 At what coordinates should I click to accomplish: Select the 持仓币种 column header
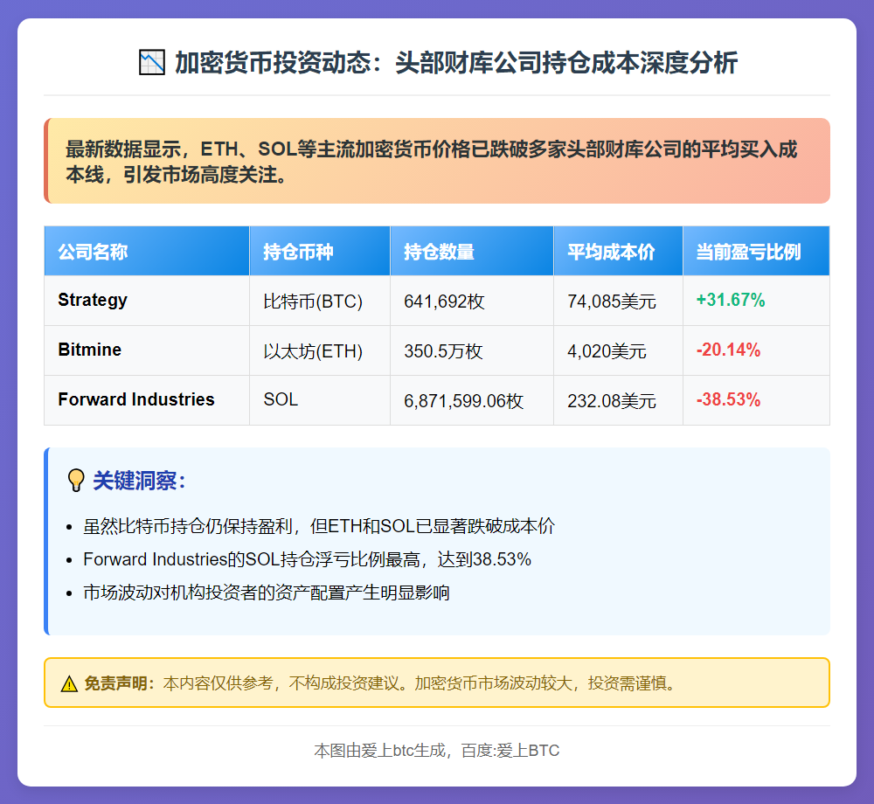(288, 251)
